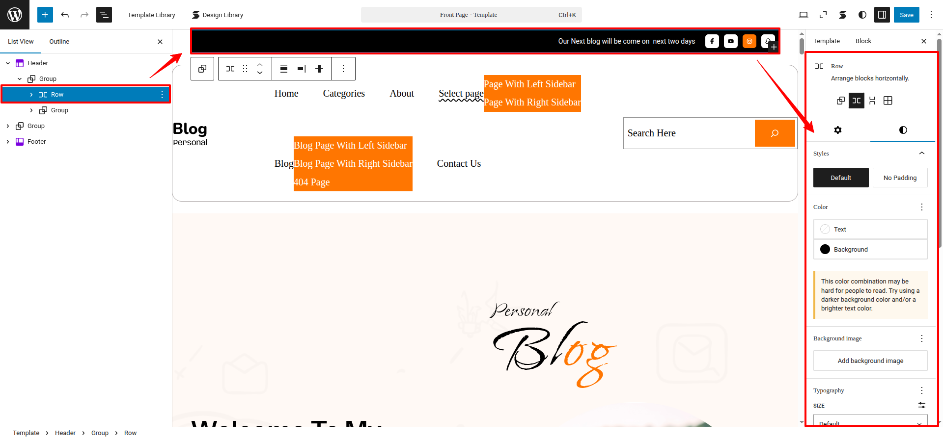Open the device preview icon
The height and width of the screenshot is (439, 943).
(804, 15)
